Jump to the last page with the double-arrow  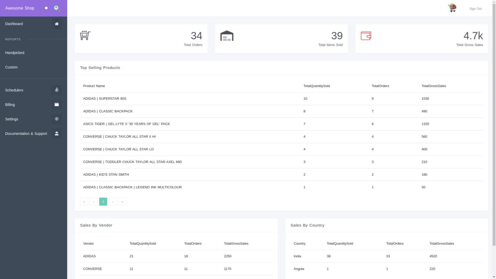(122, 201)
